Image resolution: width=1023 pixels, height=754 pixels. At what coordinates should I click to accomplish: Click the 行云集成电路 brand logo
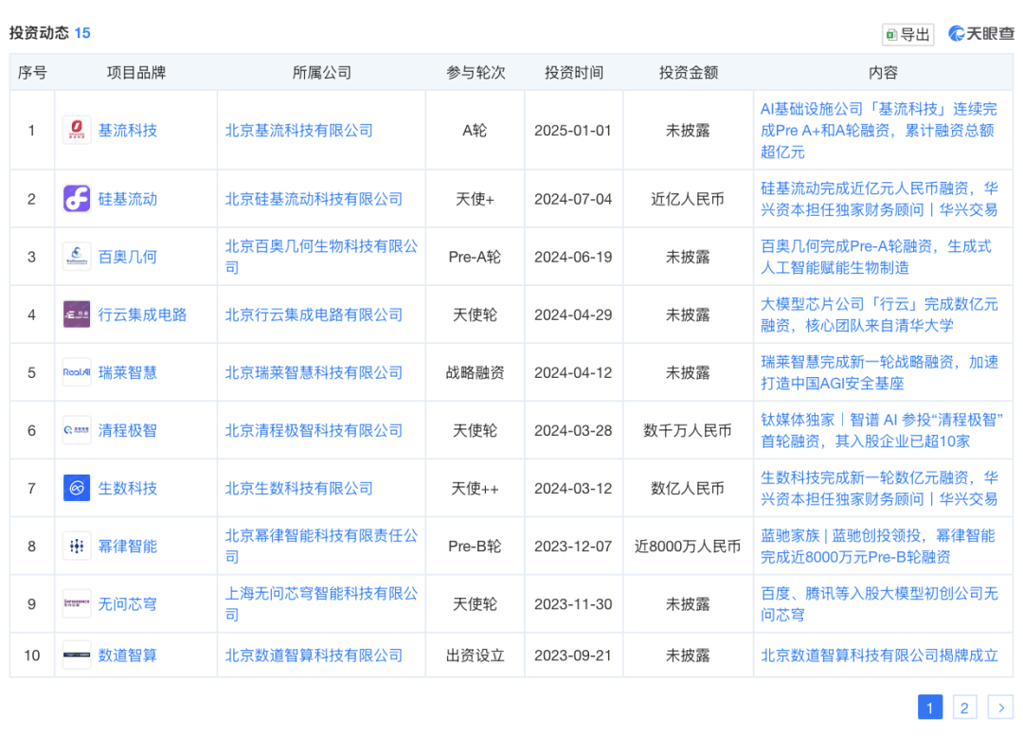coord(77,314)
